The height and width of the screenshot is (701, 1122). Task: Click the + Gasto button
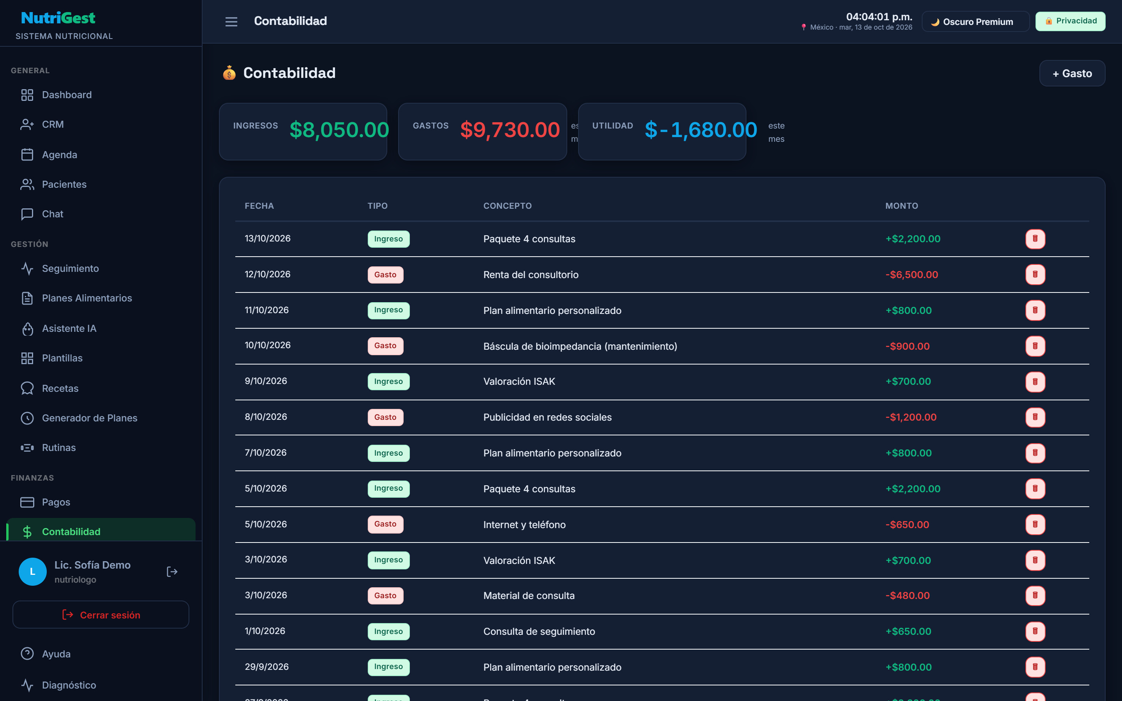(x=1072, y=73)
